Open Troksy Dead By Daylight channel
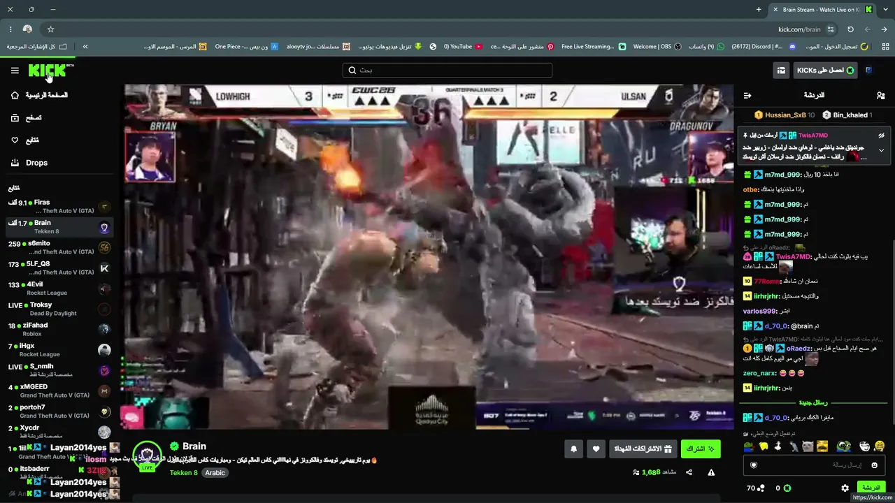This screenshot has width=895, height=503. pyautogui.click(x=59, y=309)
